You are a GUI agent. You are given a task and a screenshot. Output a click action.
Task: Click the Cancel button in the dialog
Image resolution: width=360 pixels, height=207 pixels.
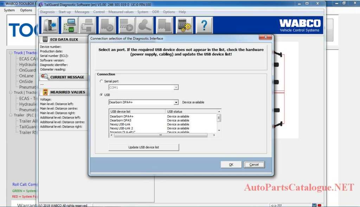coord(254,164)
